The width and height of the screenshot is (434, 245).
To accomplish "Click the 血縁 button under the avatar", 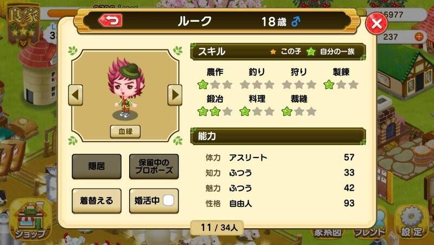I will click(x=125, y=131).
